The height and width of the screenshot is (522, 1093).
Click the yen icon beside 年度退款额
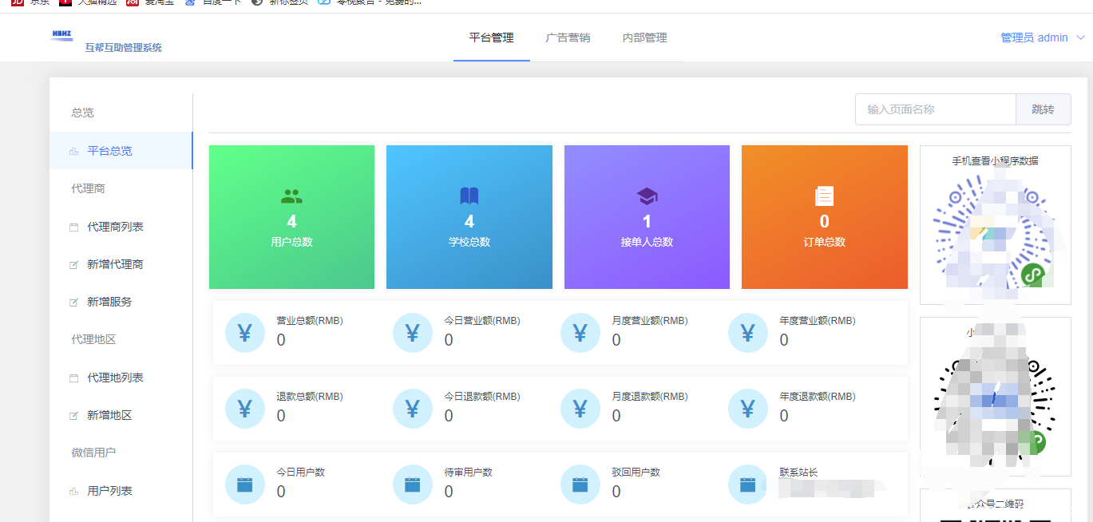(x=748, y=409)
